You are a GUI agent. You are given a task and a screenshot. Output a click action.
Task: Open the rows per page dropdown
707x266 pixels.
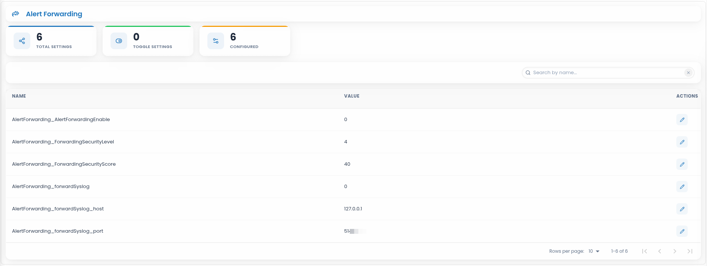pyautogui.click(x=594, y=251)
